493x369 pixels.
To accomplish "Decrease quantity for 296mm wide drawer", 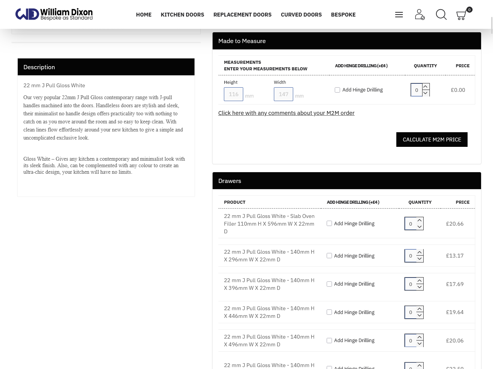I will click(420, 259).
